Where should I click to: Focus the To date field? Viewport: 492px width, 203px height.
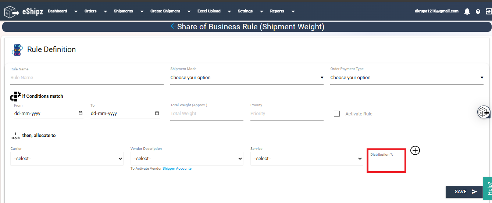pyautogui.click(x=125, y=114)
